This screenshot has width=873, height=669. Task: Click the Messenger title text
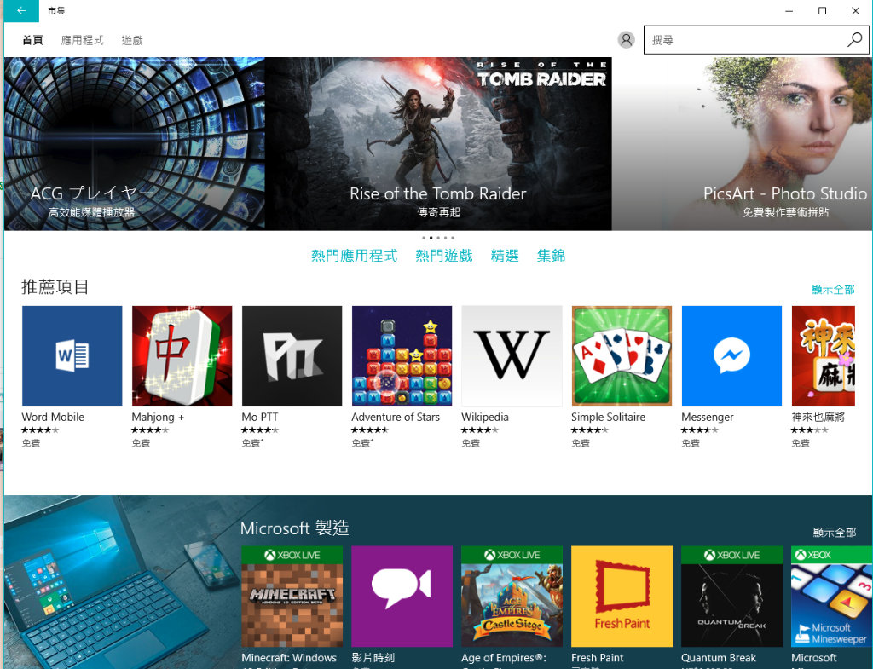click(x=707, y=417)
